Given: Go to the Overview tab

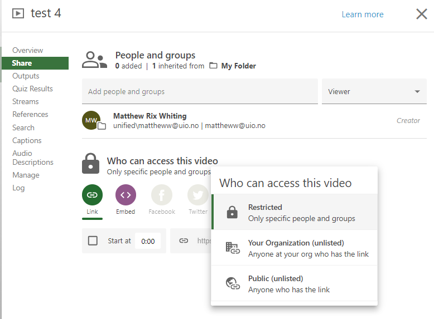Looking at the screenshot, I should pyautogui.click(x=28, y=50).
